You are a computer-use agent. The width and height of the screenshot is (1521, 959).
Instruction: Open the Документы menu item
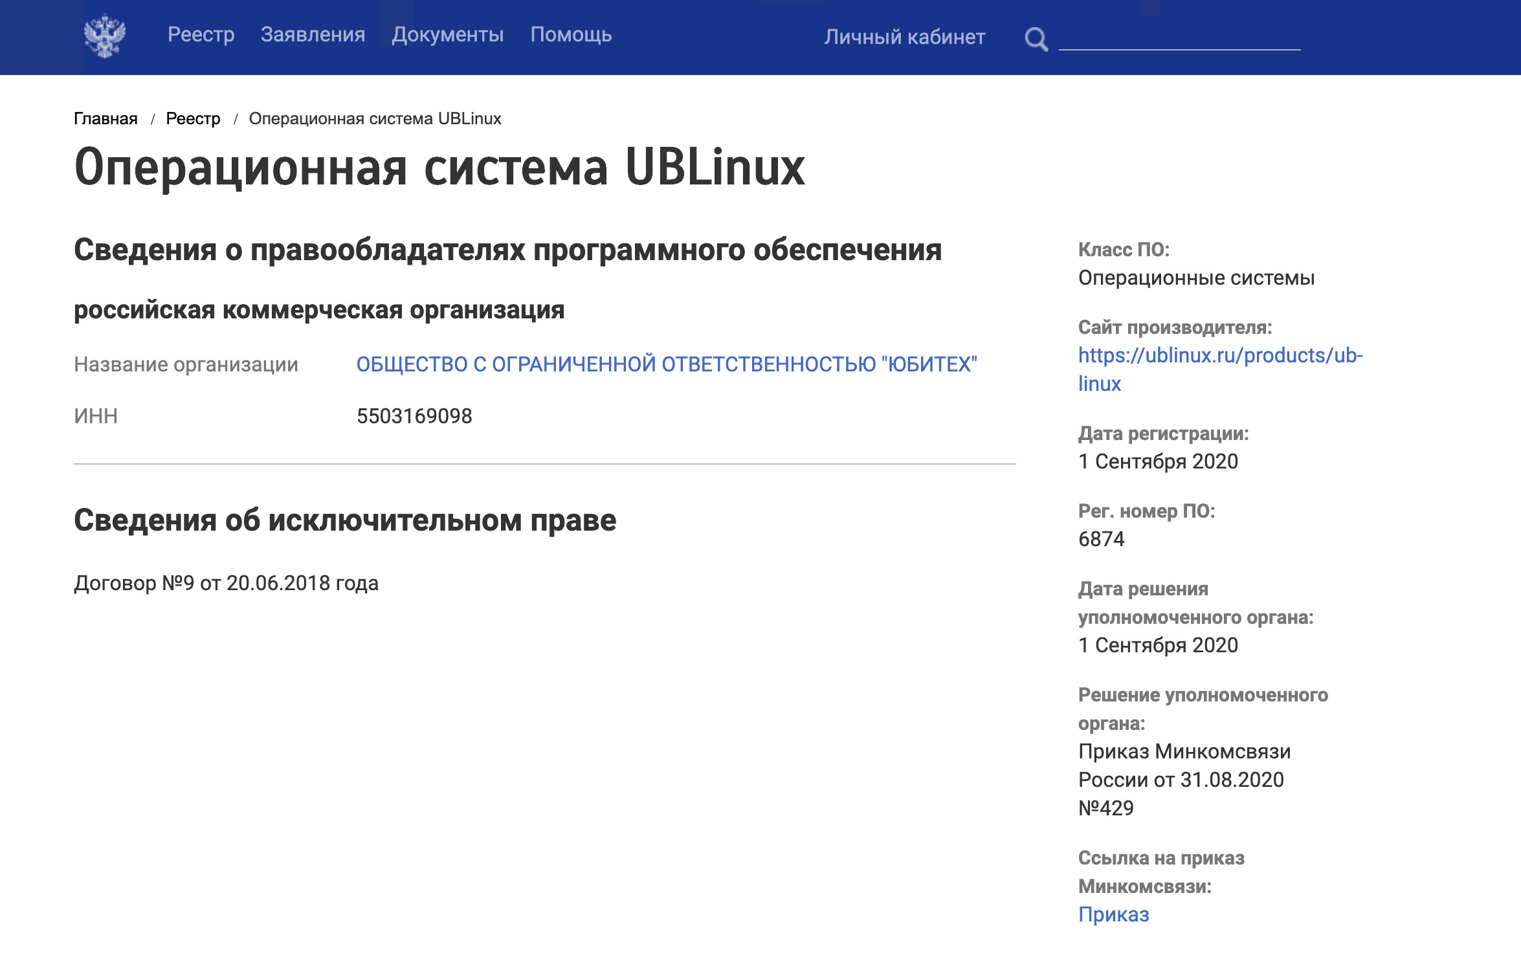pos(448,34)
